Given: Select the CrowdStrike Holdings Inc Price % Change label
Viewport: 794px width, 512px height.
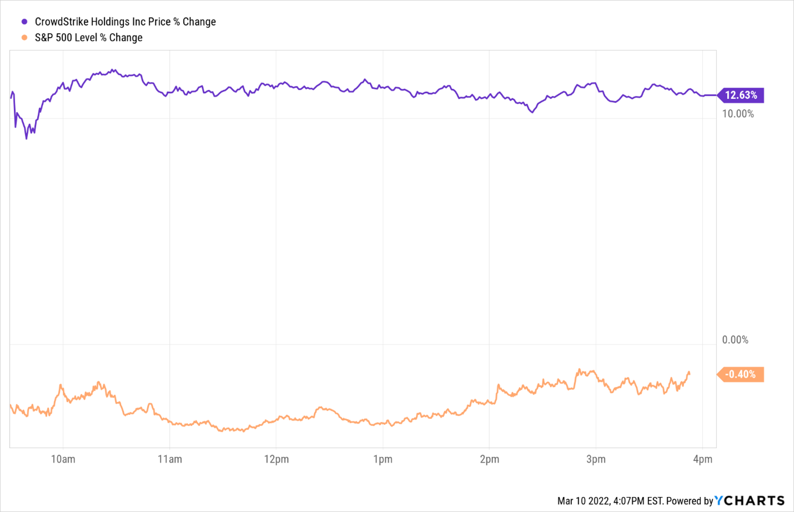Looking at the screenshot, I should coord(125,22).
